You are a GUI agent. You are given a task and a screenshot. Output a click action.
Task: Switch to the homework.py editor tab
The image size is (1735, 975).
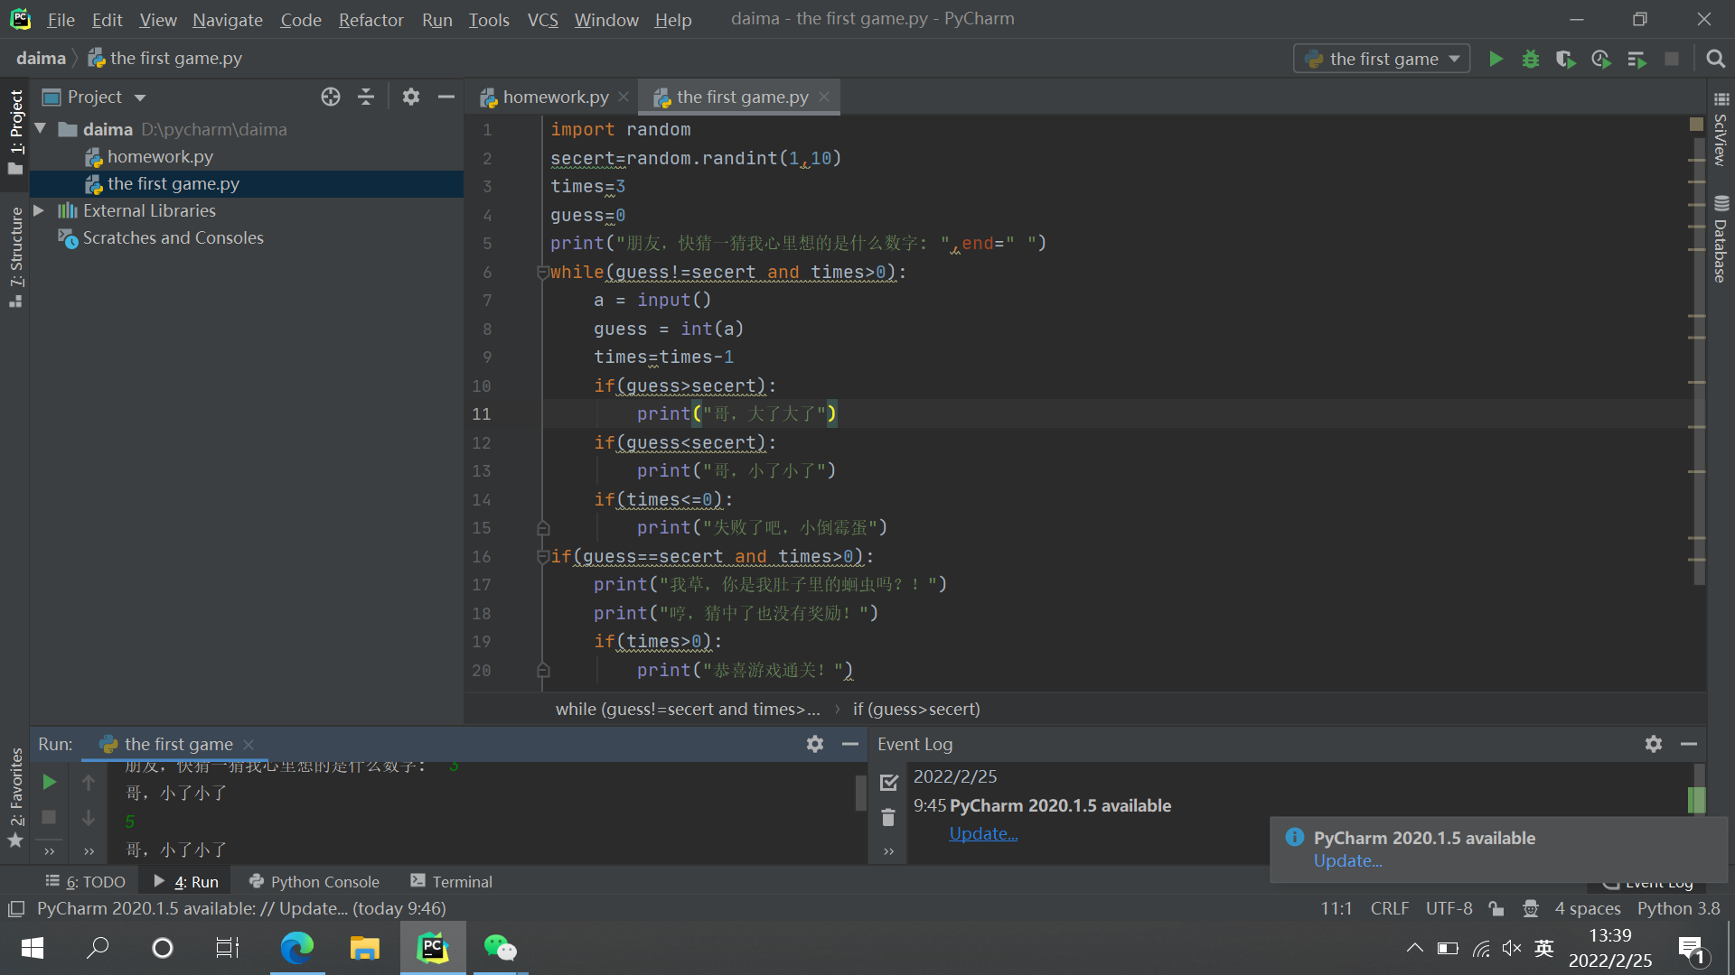coord(555,97)
